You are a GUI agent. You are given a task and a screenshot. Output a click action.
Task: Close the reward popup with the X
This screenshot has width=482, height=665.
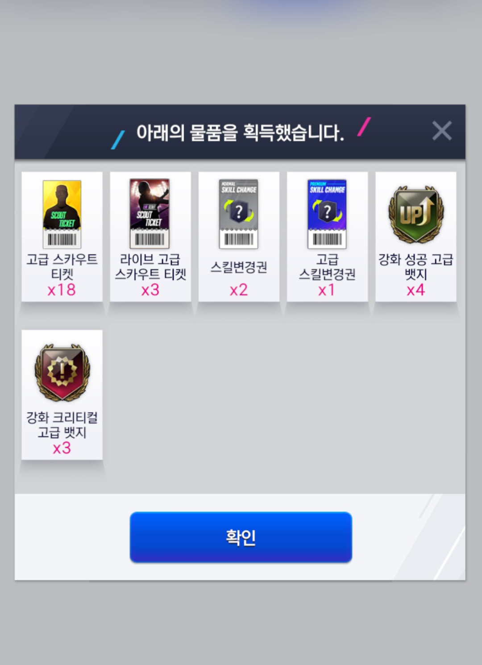(x=442, y=131)
